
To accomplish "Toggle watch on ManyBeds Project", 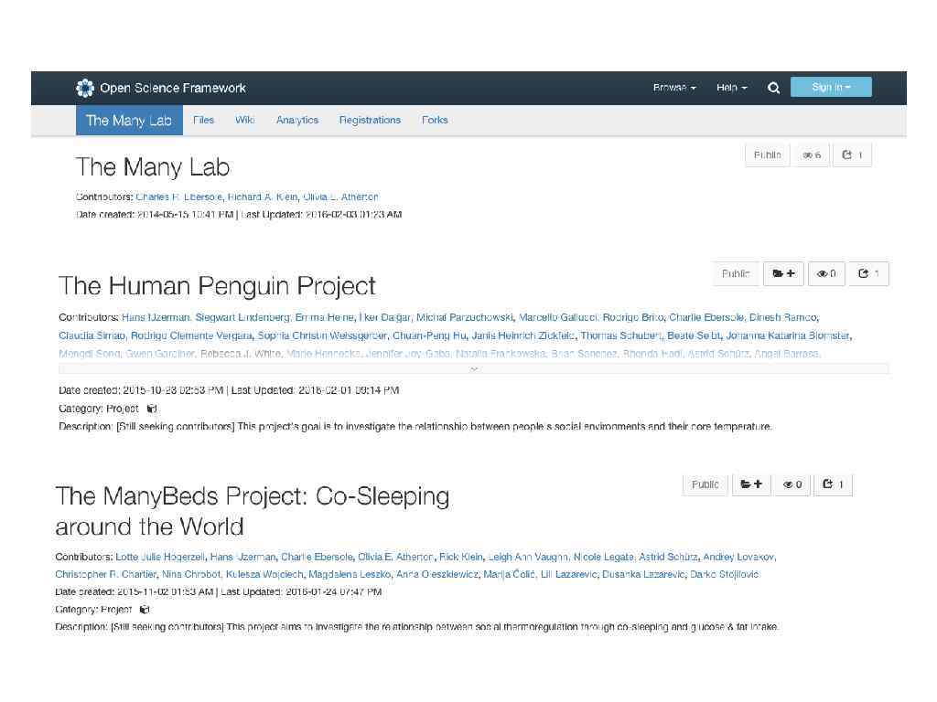I will pyautogui.click(x=792, y=484).
